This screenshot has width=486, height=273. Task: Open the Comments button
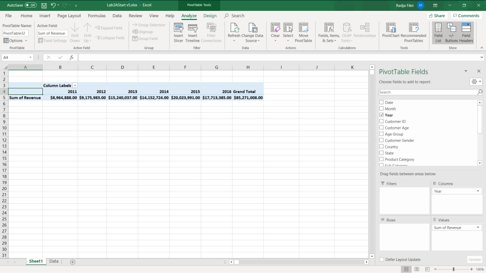coord(466,16)
